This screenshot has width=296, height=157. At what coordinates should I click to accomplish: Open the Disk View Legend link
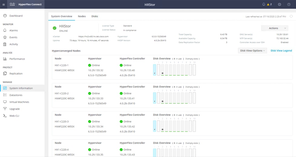281,51
